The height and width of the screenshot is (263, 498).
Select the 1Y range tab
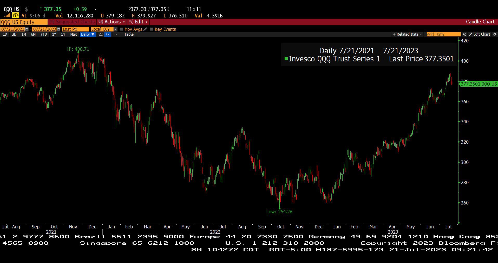pos(54,34)
